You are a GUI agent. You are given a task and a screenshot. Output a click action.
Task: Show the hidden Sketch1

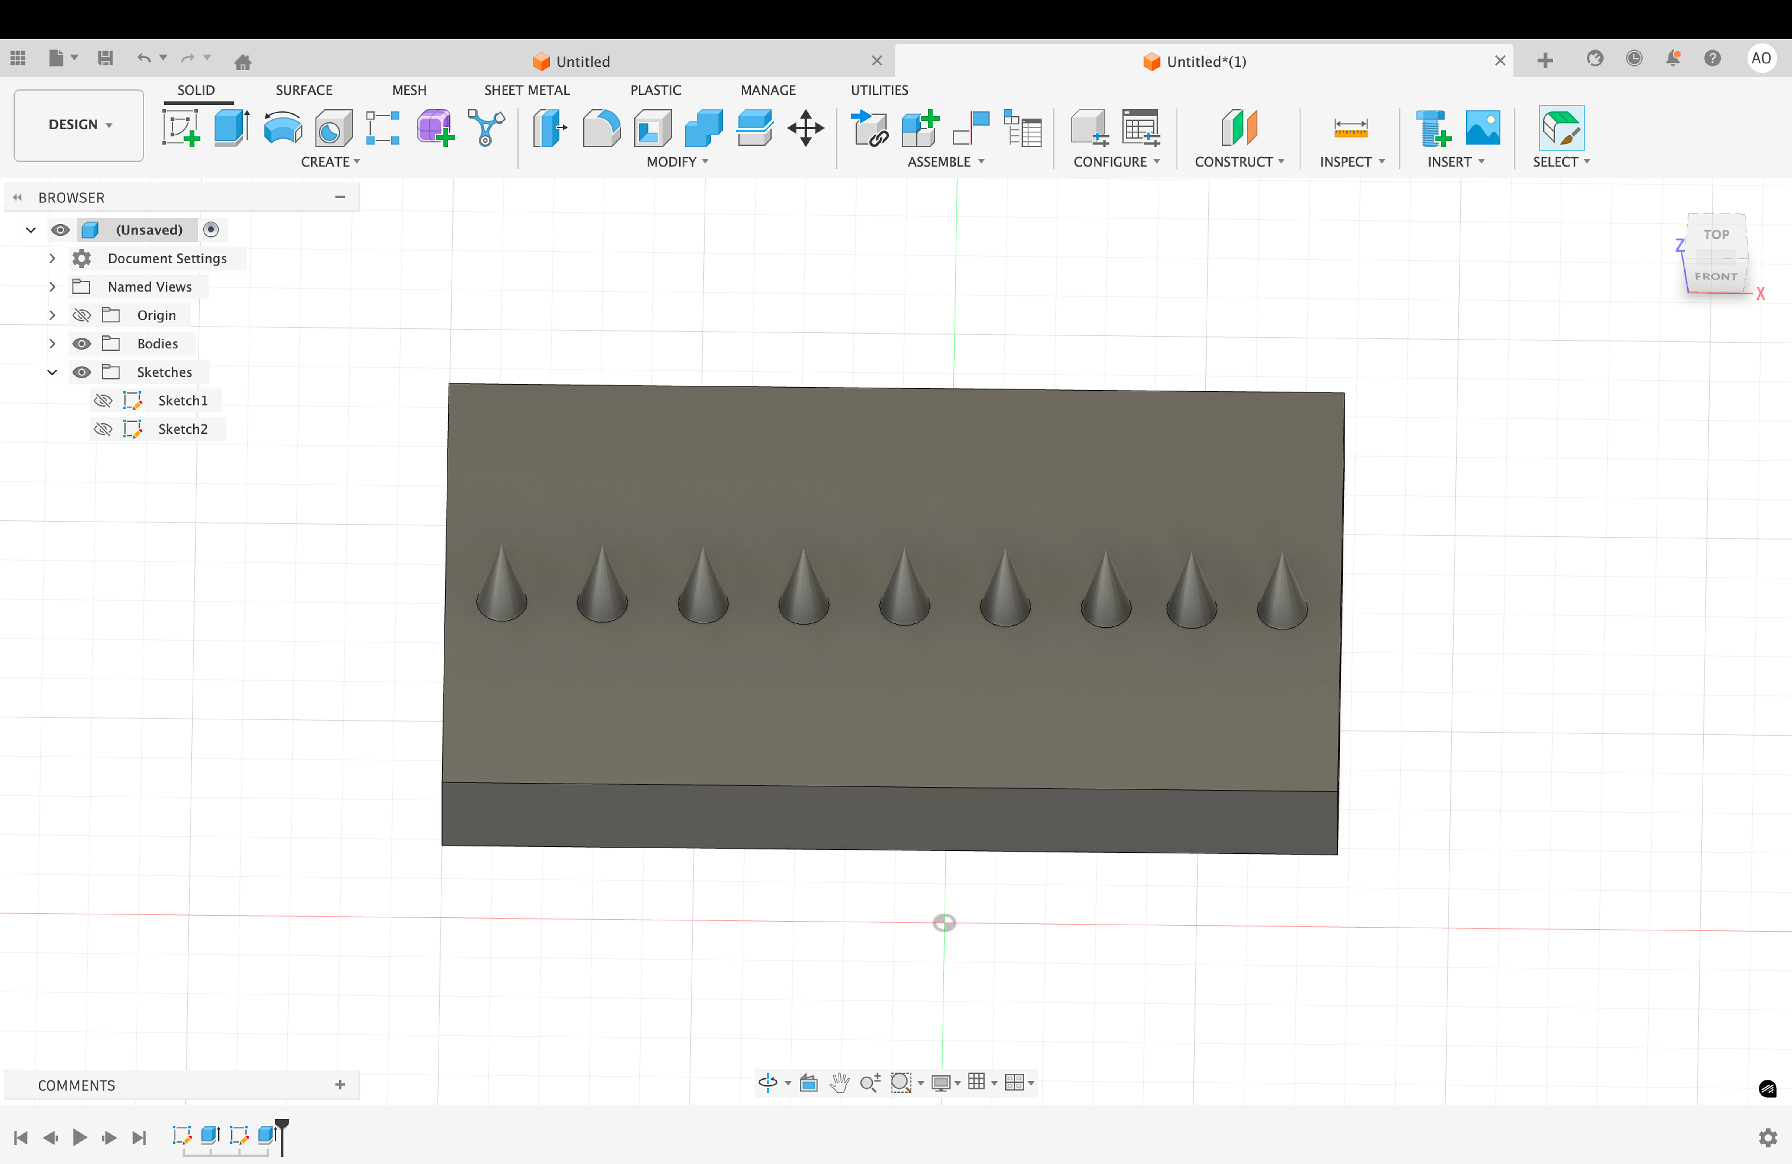[x=103, y=401]
